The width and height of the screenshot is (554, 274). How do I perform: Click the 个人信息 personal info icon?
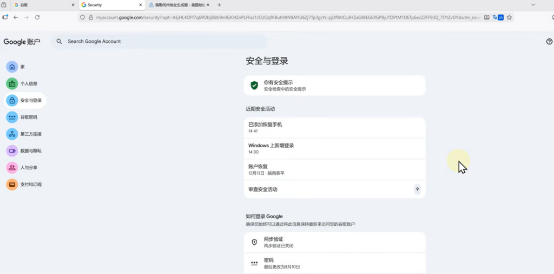tap(12, 83)
